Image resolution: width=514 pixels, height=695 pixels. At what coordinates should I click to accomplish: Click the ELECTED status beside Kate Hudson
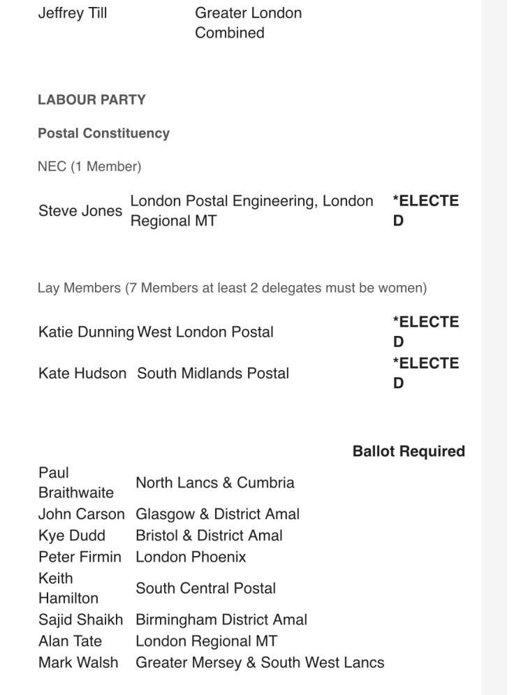click(x=425, y=373)
